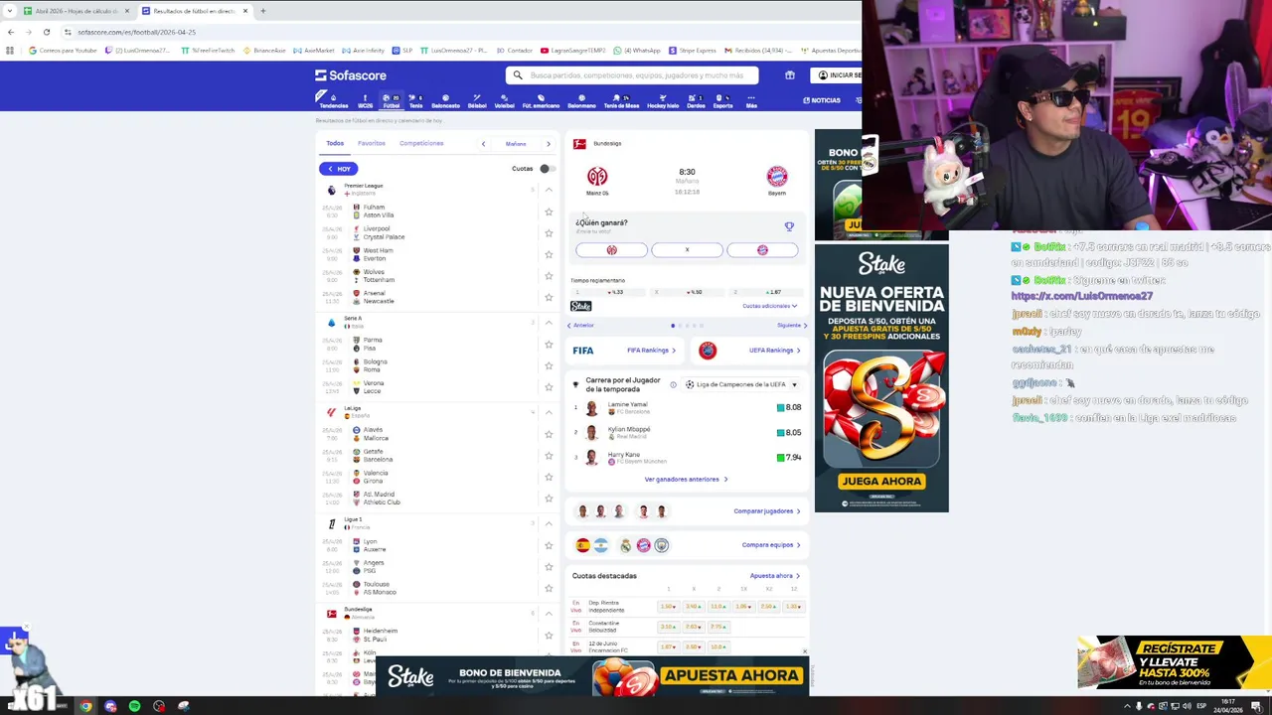Click INICIAR SESIÓN button
The width and height of the screenshot is (1272, 715).
tap(838, 75)
